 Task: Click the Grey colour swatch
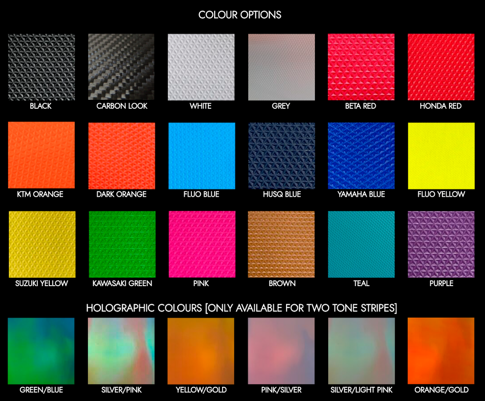281,67
